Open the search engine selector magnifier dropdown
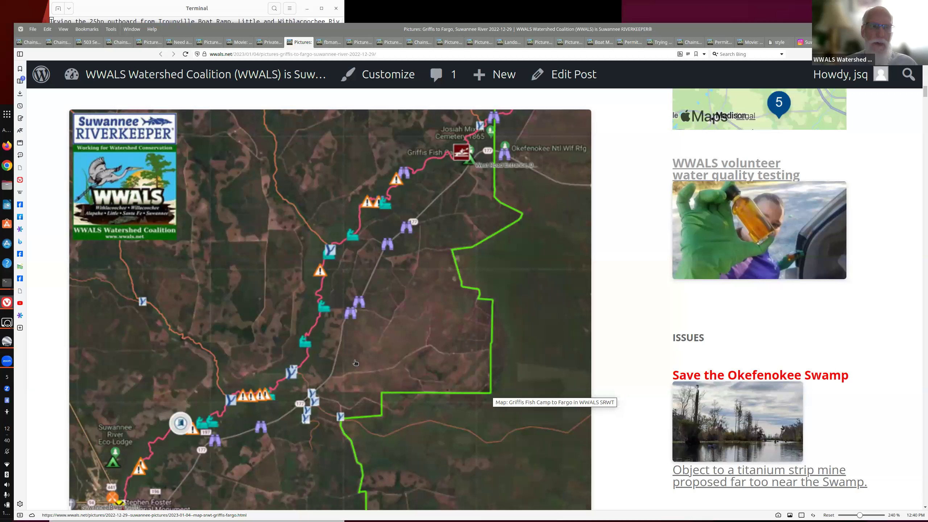Screen dimensions: 928x522 point(715,54)
